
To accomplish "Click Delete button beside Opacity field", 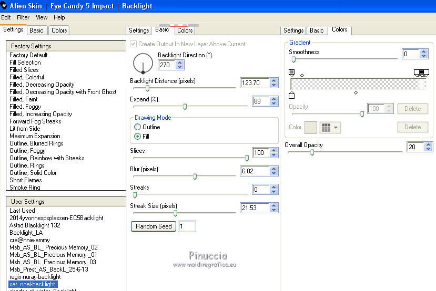I will (x=413, y=109).
